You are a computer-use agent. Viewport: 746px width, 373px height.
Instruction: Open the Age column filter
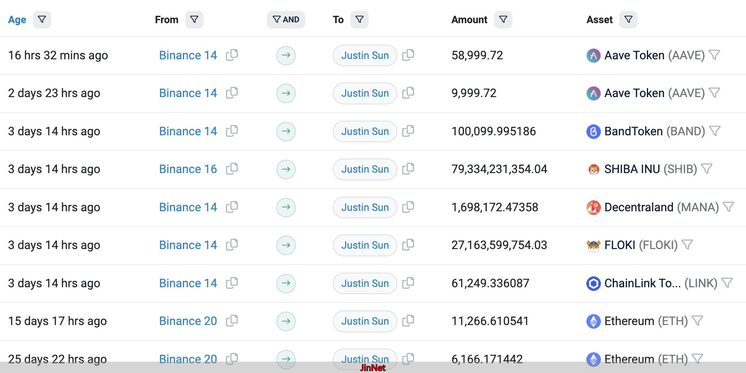[x=42, y=20]
